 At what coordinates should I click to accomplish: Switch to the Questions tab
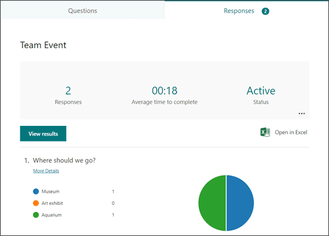[x=82, y=11]
